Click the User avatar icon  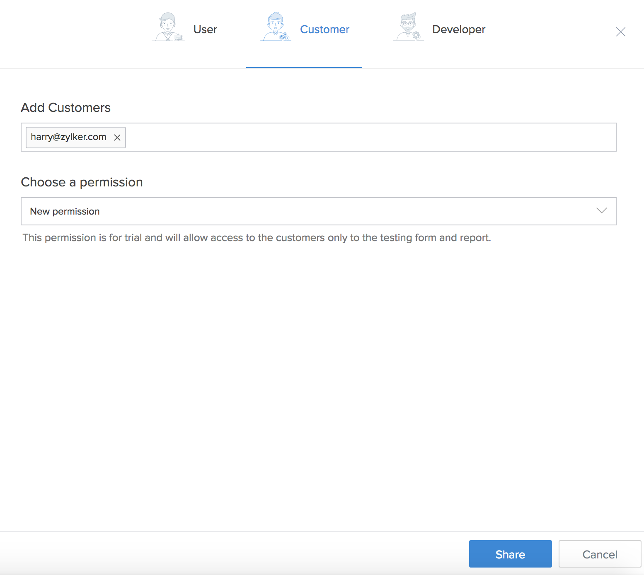pos(168,27)
